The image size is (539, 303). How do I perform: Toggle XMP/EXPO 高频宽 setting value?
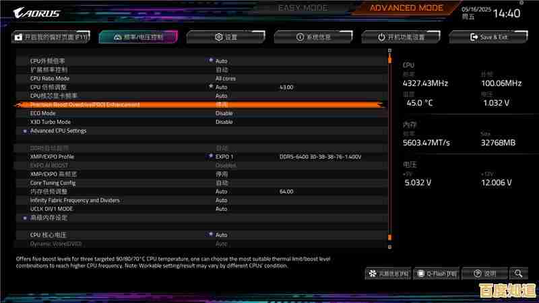click(x=222, y=174)
